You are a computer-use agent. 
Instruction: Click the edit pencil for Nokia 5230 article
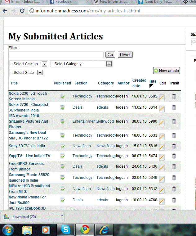pos(162,98)
